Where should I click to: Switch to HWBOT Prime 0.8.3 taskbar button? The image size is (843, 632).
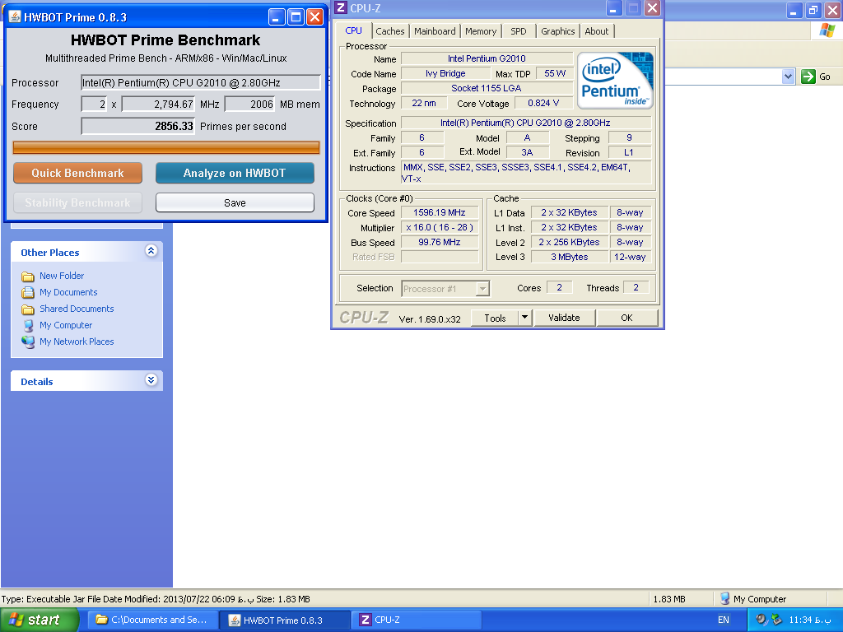(x=285, y=620)
